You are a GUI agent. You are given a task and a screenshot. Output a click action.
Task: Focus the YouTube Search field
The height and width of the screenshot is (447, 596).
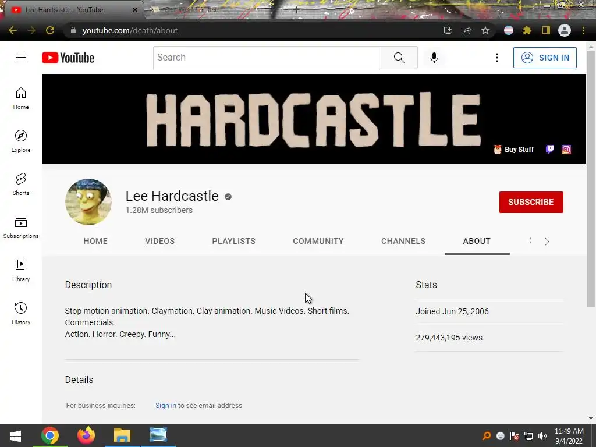click(267, 58)
